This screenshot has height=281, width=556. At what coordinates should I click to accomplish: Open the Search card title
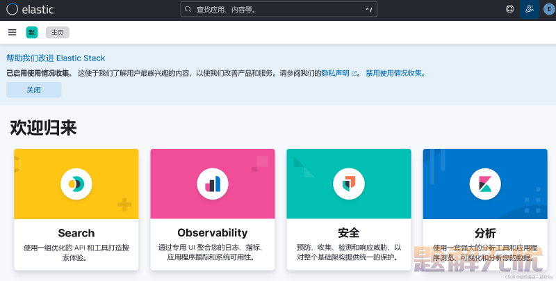coord(76,233)
